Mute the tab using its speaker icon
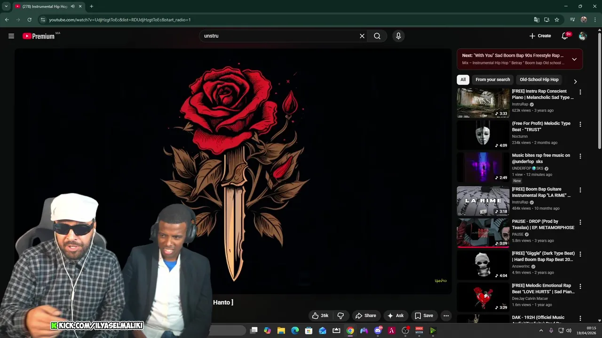 tap(72, 7)
